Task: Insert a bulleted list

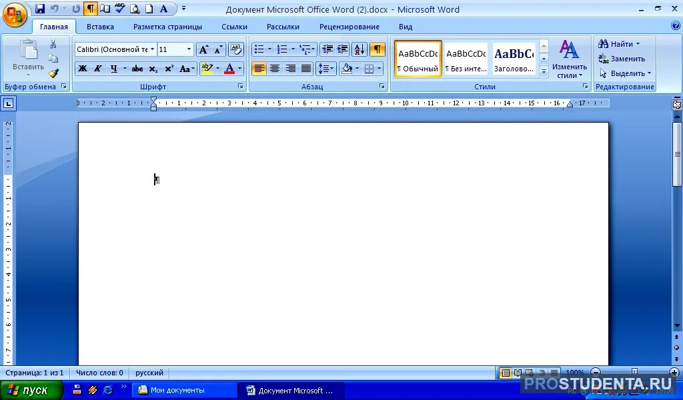Action: [259, 49]
